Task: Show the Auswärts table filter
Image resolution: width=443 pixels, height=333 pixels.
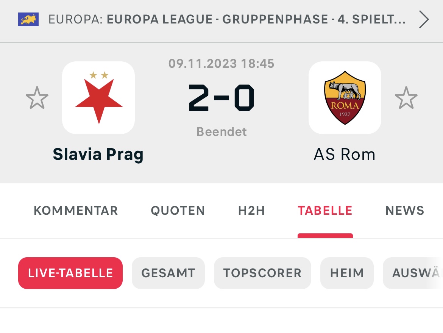Action: coord(413,273)
